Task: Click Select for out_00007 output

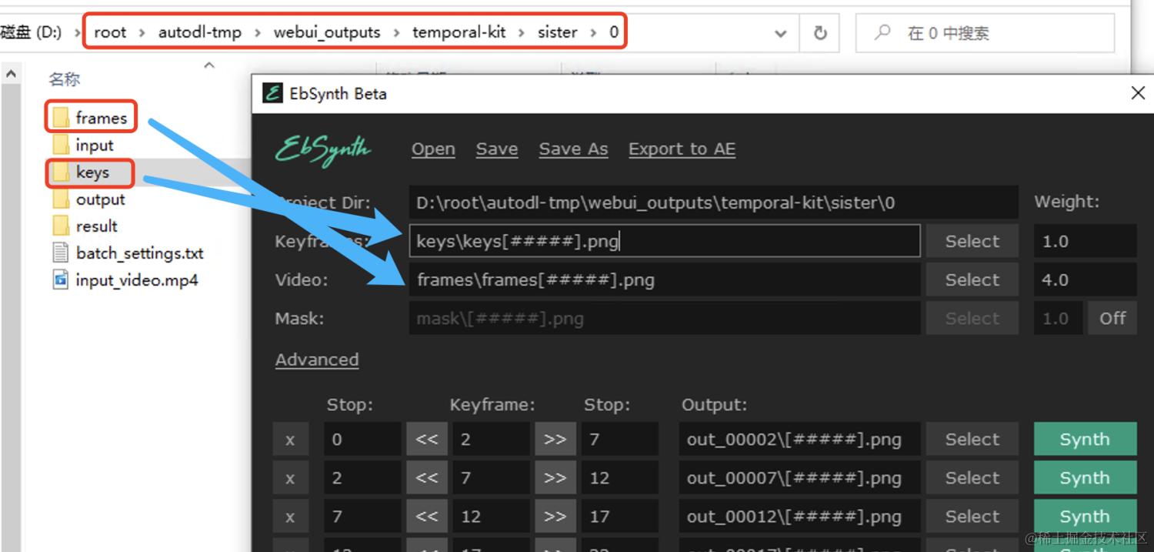Action: 972,478
